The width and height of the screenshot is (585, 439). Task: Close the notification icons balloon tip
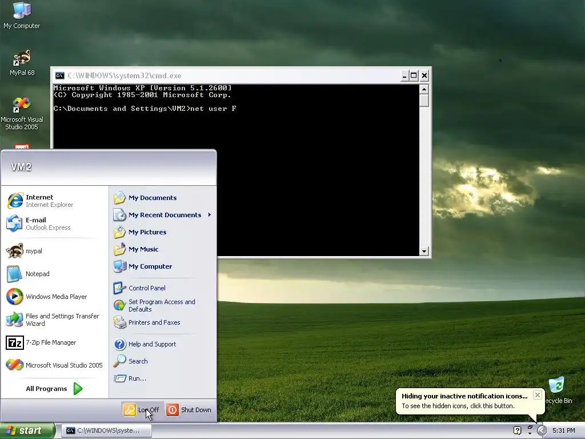[537, 395]
